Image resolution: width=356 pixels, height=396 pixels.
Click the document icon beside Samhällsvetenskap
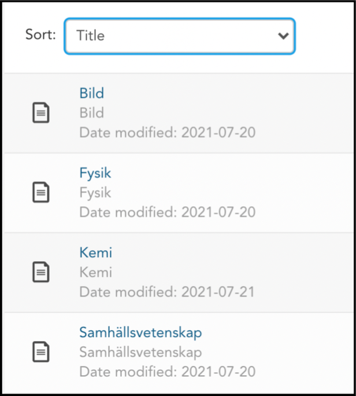tap(41, 352)
